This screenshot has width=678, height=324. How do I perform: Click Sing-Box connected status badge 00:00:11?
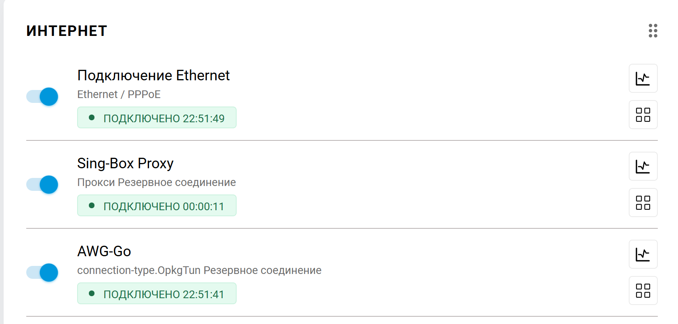coord(157,206)
